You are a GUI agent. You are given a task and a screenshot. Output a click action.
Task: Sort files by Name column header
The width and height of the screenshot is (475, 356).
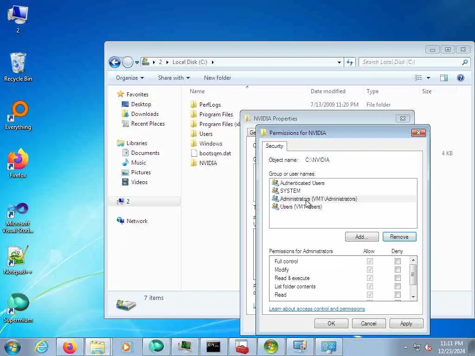[197, 91]
